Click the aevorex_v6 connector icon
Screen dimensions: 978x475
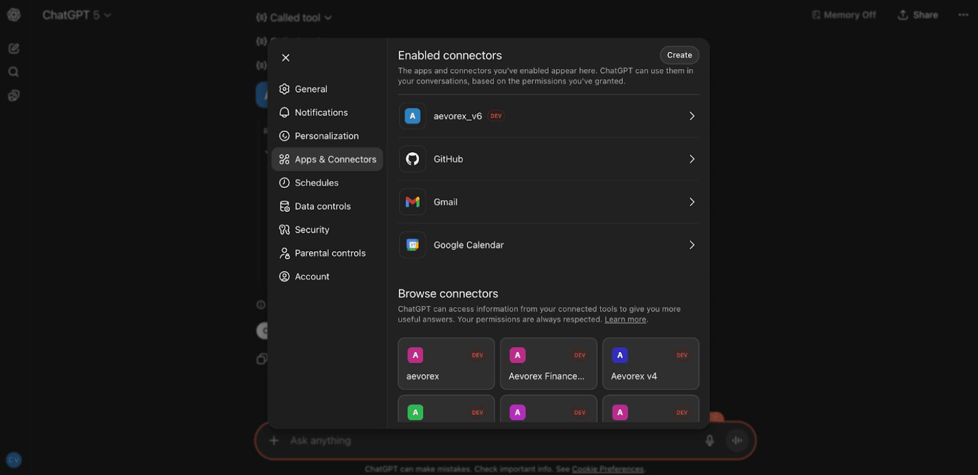pos(412,116)
